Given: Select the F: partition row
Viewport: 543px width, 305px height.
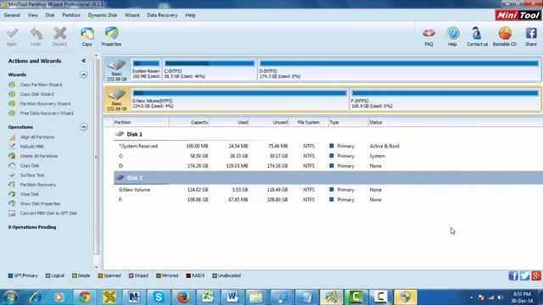Looking at the screenshot, I should tap(328, 200).
